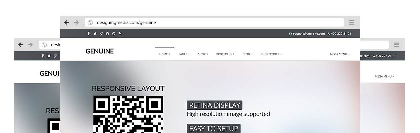
Task: Expand the BLOG menu
Action: pyautogui.click(x=248, y=54)
